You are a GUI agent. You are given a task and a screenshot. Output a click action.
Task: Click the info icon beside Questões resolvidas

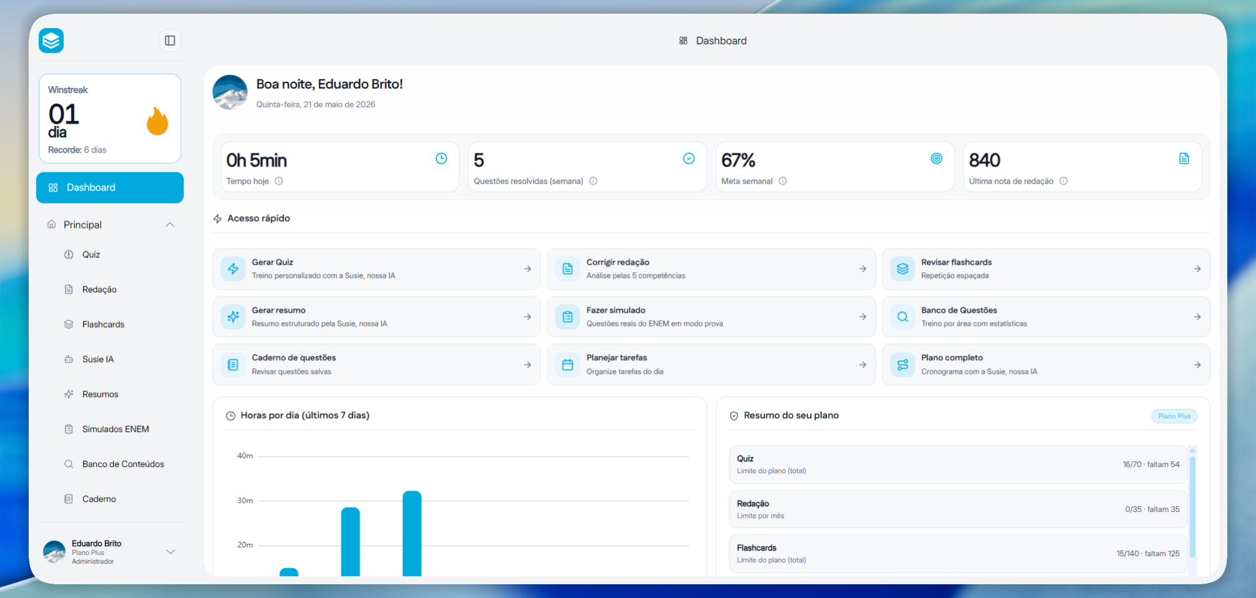click(594, 181)
